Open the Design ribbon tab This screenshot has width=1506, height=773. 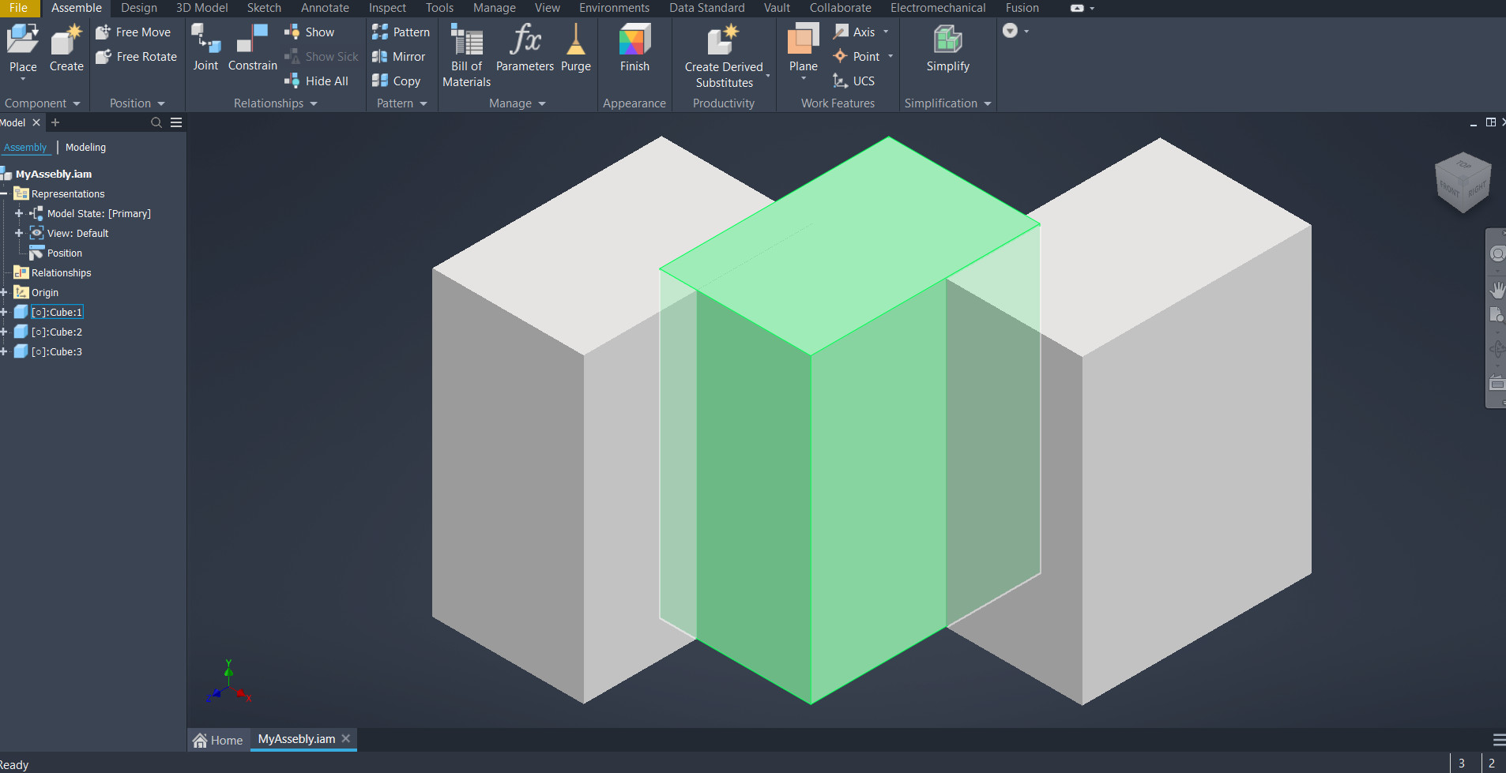(x=139, y=8)
